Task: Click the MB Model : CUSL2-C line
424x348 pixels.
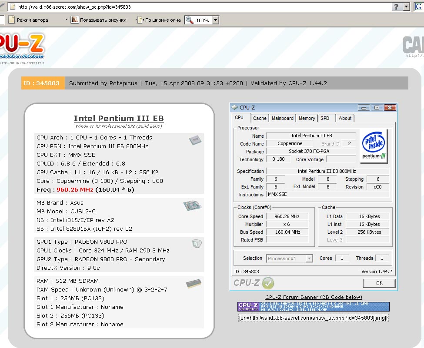Action: [66, 211]
